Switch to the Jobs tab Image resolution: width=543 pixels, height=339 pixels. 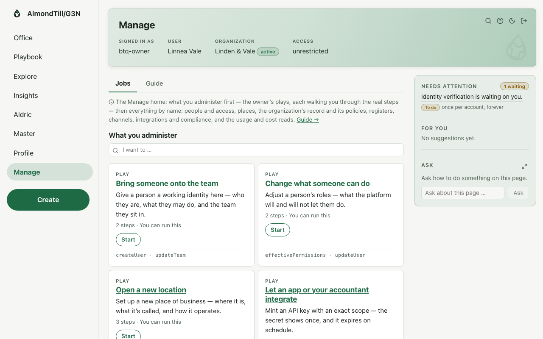(123, 83)
